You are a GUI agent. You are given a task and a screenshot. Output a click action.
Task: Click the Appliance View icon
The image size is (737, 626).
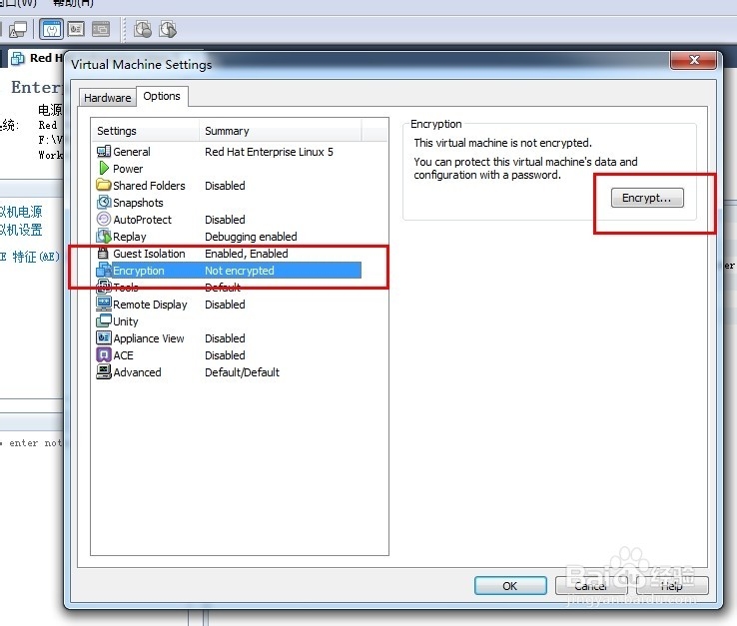click(104, 337)
